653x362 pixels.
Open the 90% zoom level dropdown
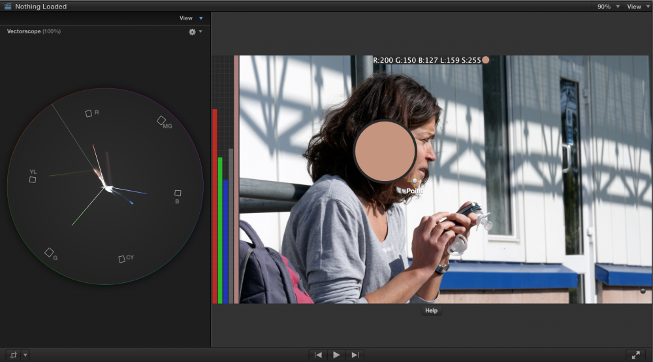click(x=607, y=7)
